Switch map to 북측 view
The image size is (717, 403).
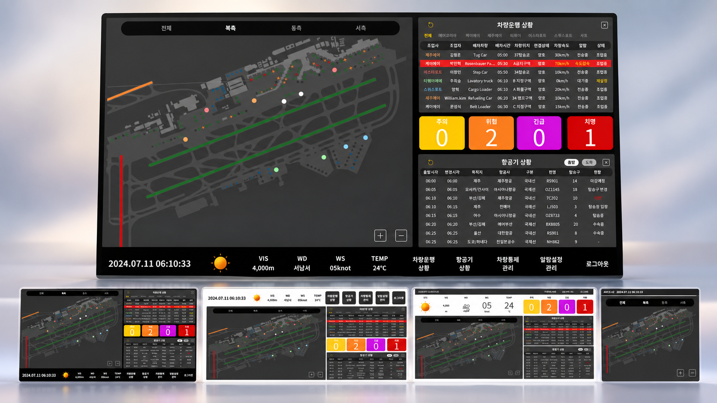click(x=231, y=28)
